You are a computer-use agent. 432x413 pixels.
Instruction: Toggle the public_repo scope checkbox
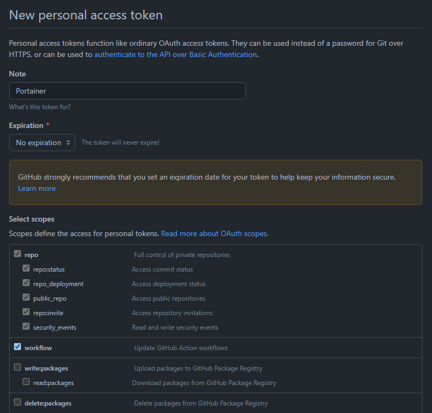26,297
